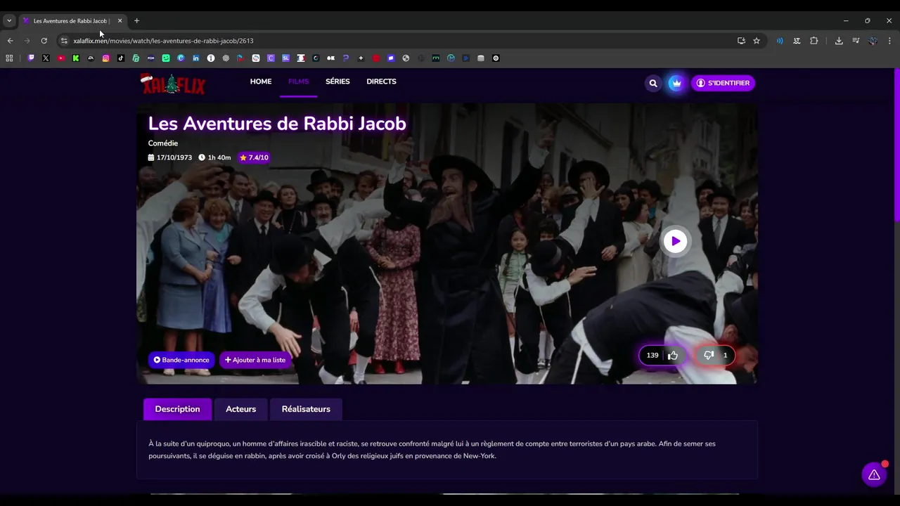Screen dimensions: 900x506
Task: Click the Comédie genre label
Action: (x=163, y=143)
